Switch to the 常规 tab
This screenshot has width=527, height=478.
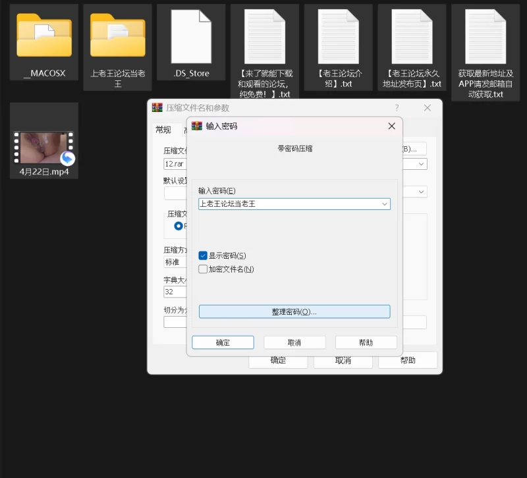(x=163, y=130)
